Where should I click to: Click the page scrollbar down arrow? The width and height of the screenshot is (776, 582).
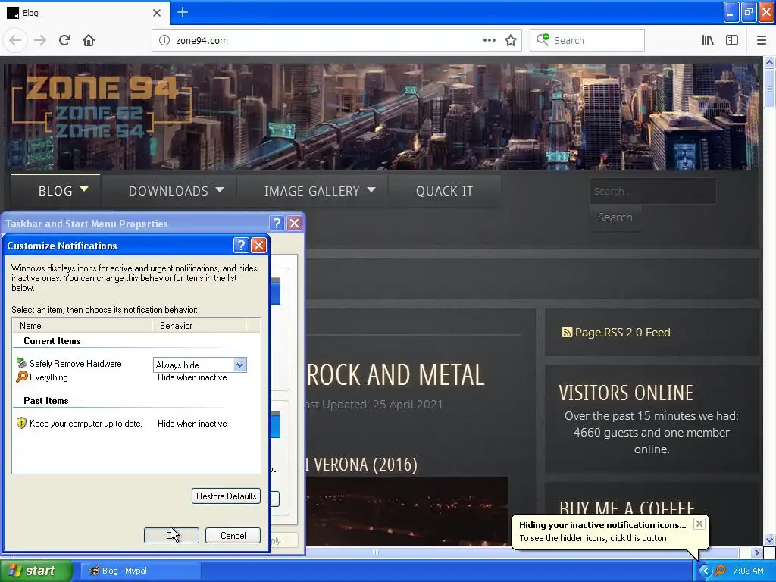tap(770, 540)
